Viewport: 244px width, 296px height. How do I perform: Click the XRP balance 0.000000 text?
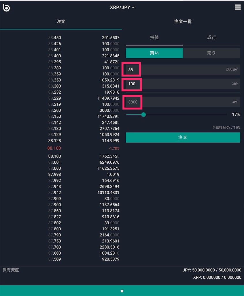coord(217,277)
